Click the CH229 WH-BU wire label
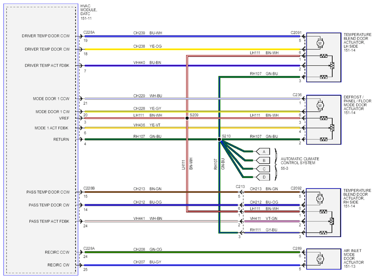The width and height of the screenshot is (375, 279). (x=148, y=96)
